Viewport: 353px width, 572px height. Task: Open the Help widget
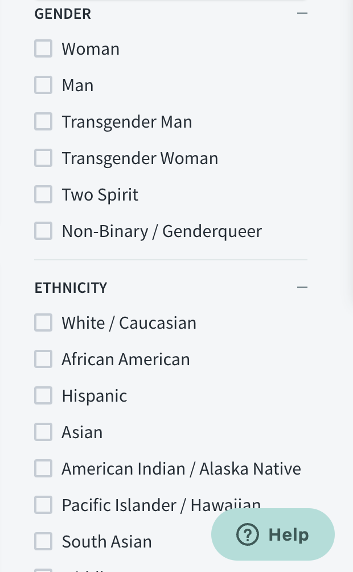[273, 535]
